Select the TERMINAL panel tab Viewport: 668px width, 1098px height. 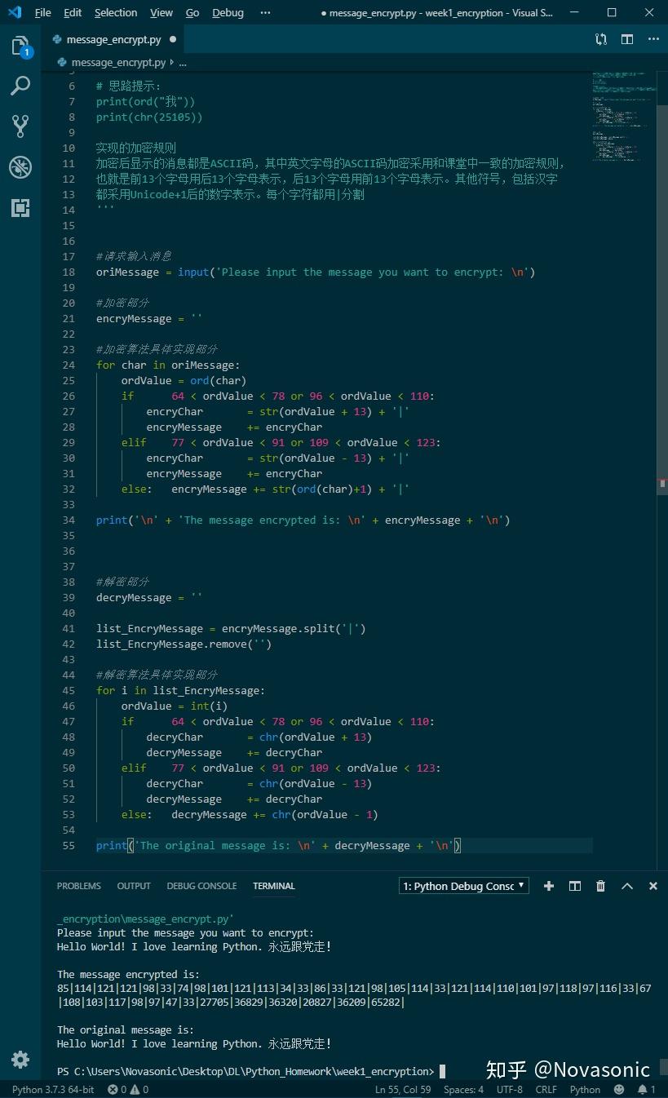pyautogui.click(x=274, y=886)
